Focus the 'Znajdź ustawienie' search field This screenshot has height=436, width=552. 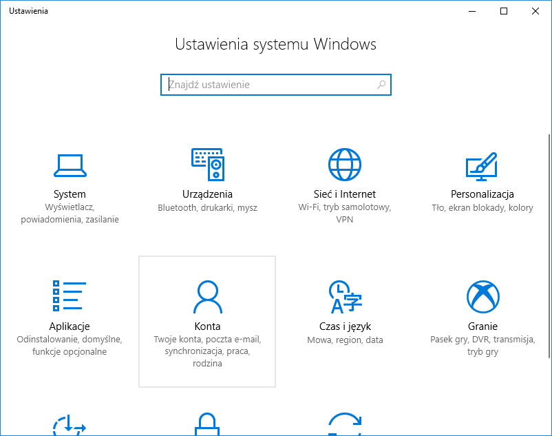[268, 85]
